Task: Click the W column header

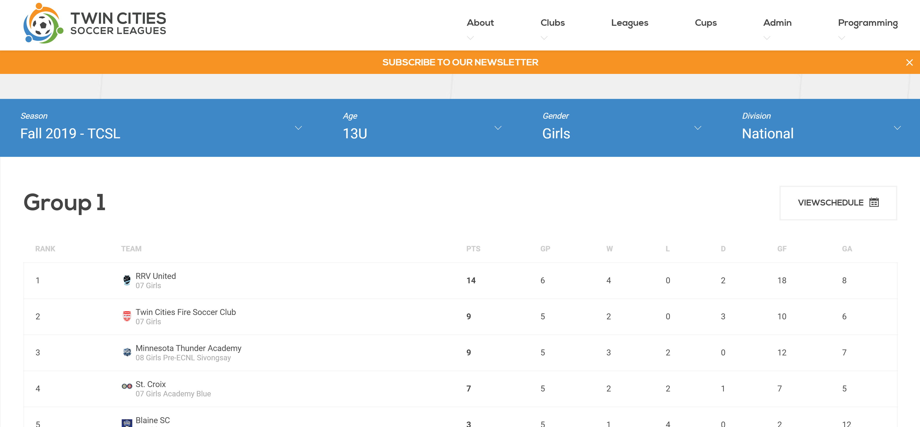Action: pyautogui.click(x=609, y=249)
